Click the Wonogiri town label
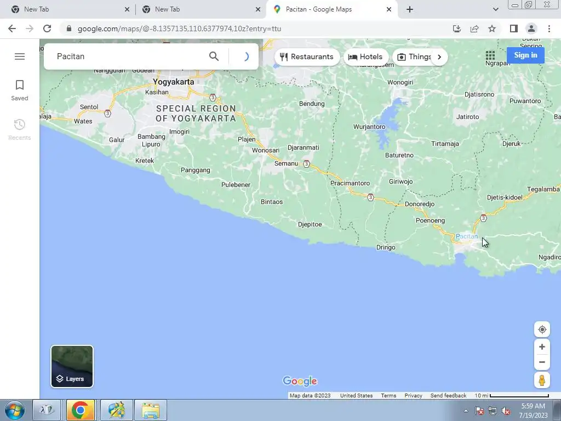561x421 pixels. [x=400, y=82]
